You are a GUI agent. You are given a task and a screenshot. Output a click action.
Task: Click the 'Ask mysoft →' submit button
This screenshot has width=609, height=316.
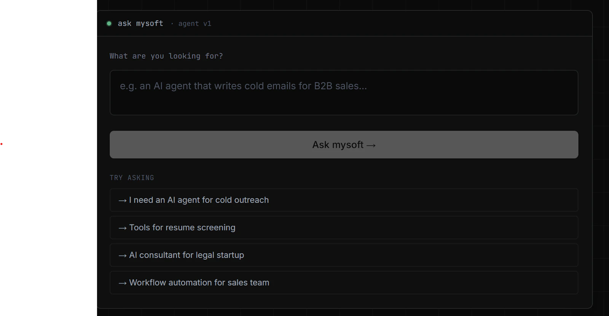point(344,145)
